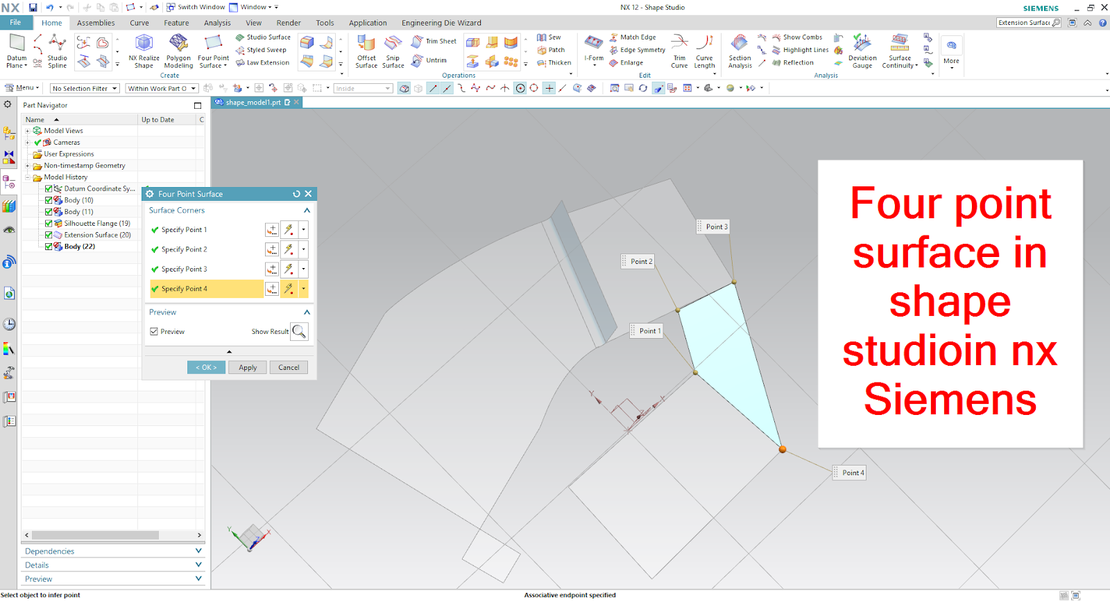Viewport: 1110px width, 602px height.
Task: Open the Studio Spline tool
Action: coord(58,51)
